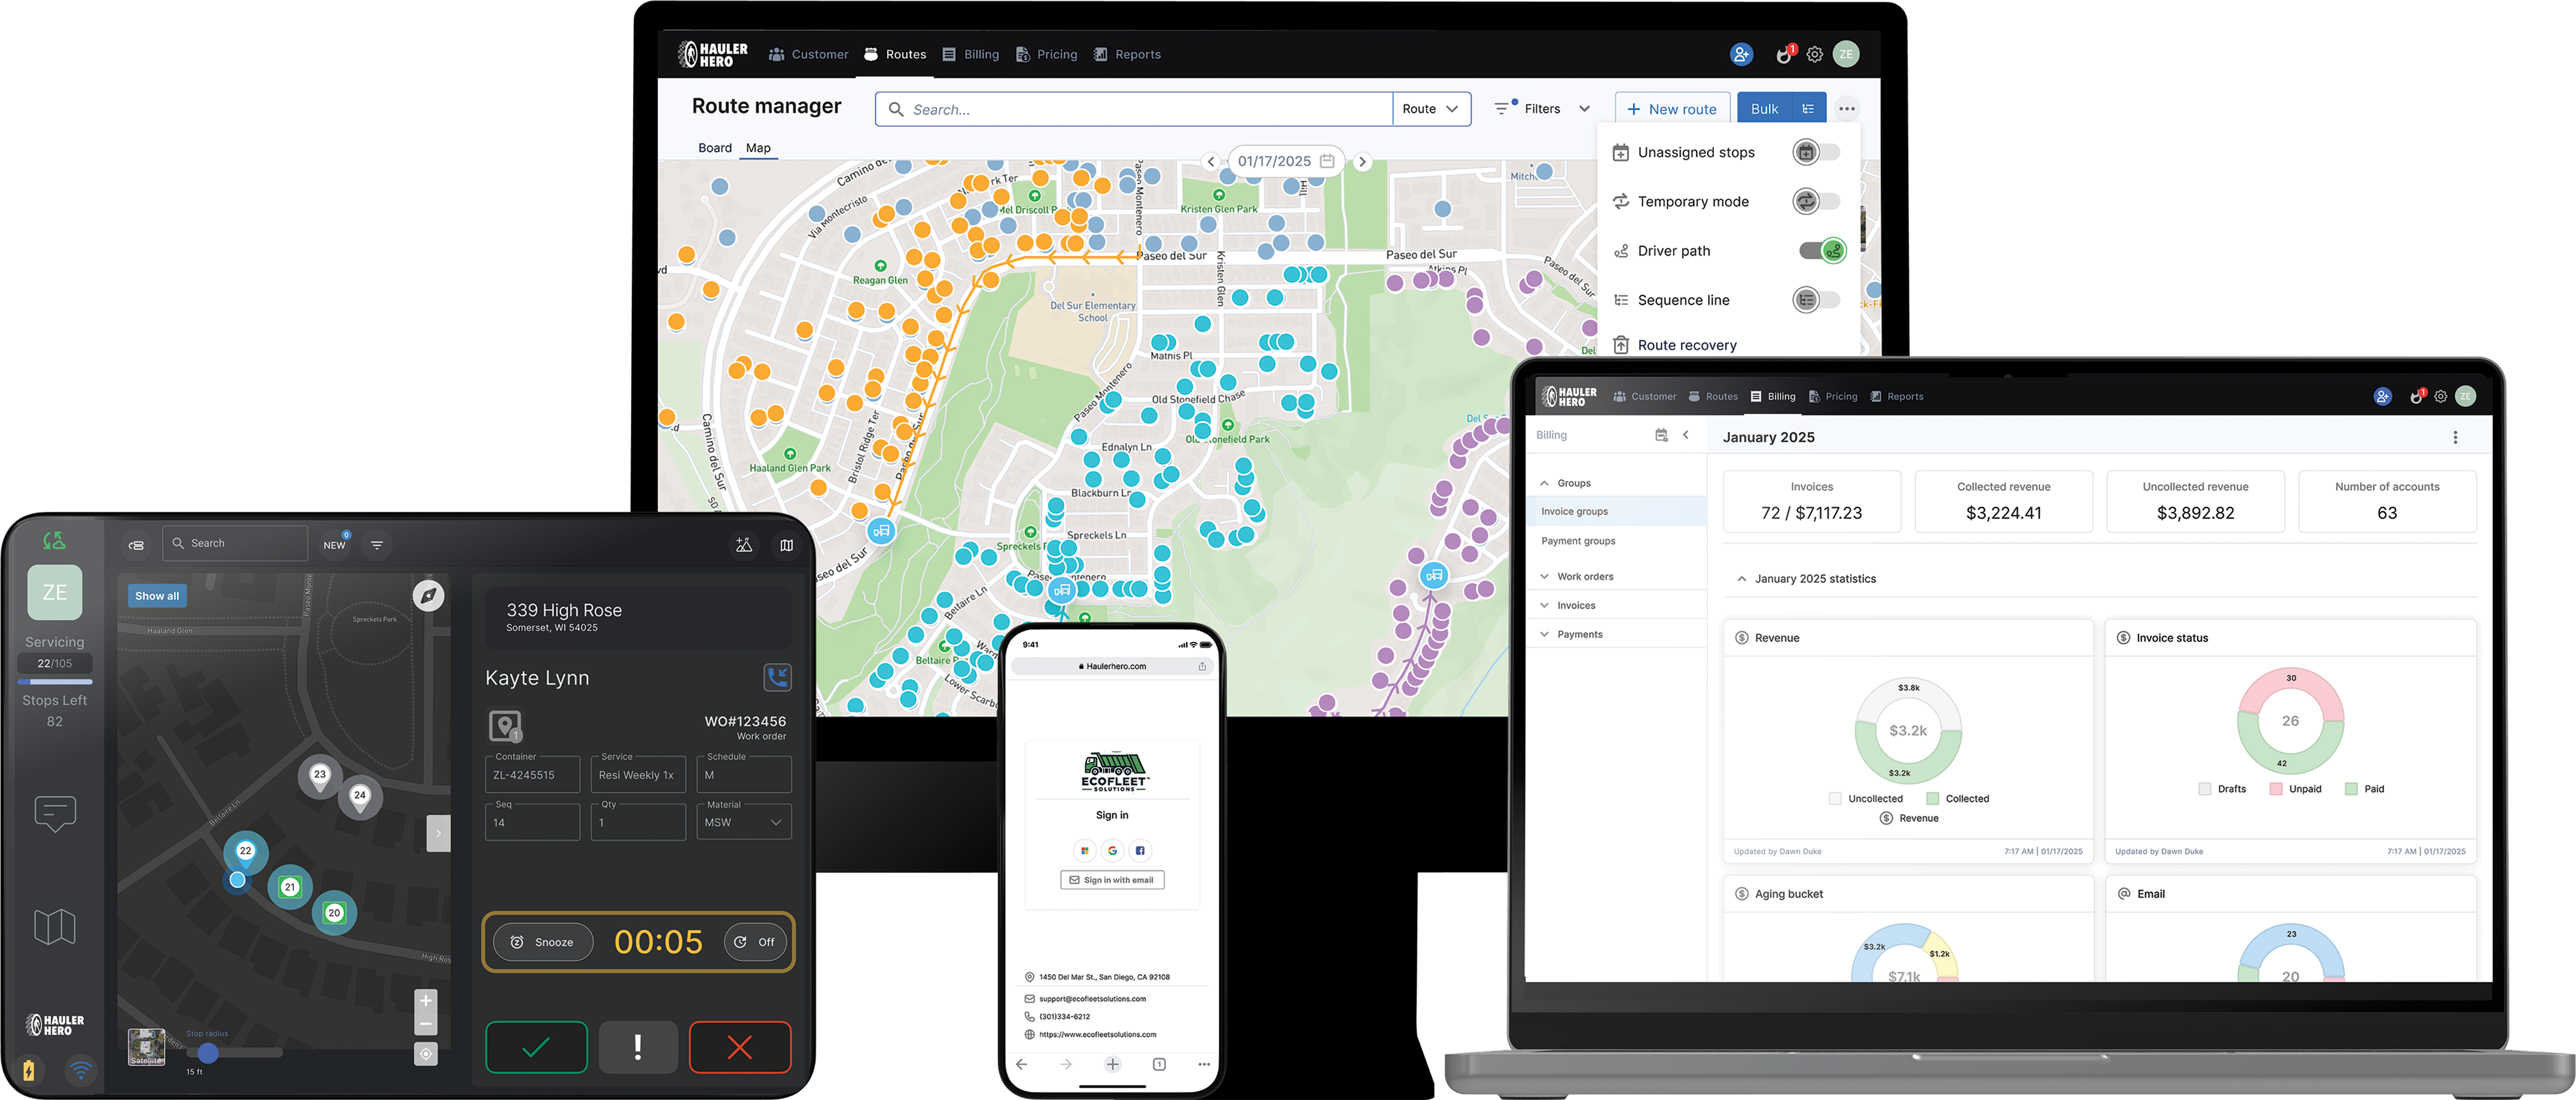Screen dimensions: 2576x1100
Task: Toggle Sequence line switch
Action: pos(1816,300)
